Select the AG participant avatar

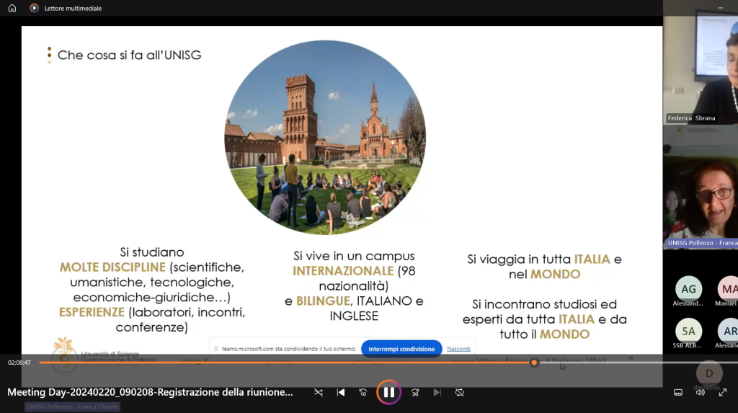(x=688, y=289)
